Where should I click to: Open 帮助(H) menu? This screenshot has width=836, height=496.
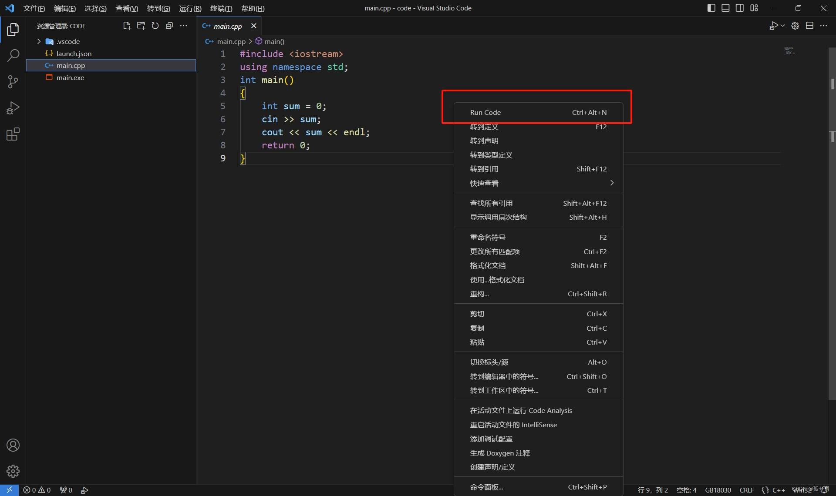pyautogui.click(x=253, y=8)
